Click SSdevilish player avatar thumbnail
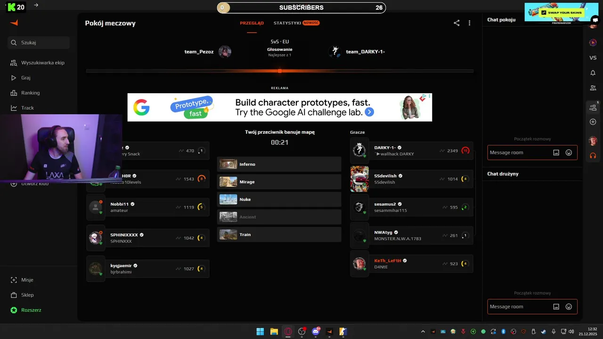This screenshot has height=339, width=603. (x=359, y=179)
